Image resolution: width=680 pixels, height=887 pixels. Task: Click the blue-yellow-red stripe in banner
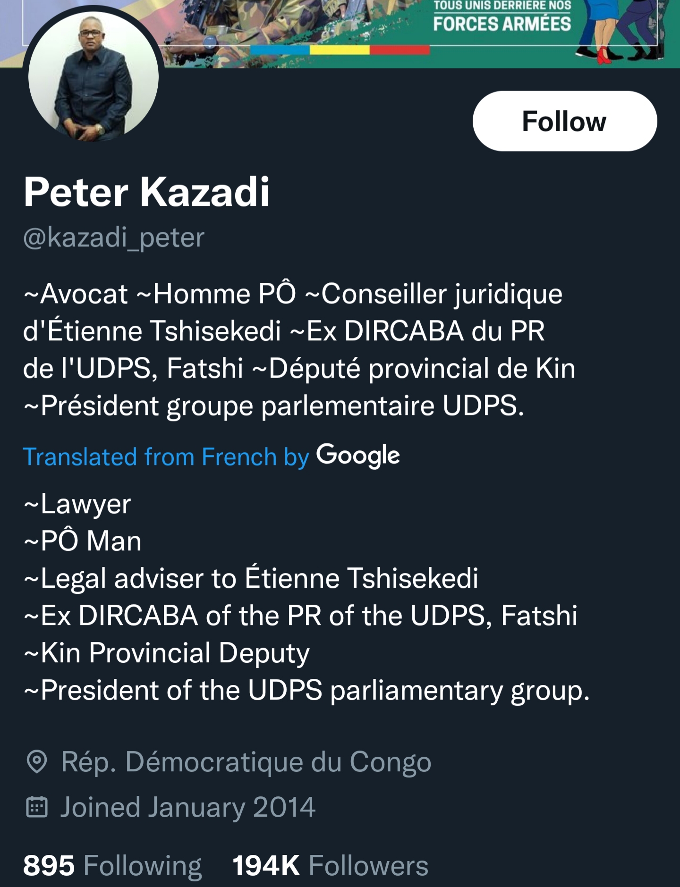[x=340, y=50]
